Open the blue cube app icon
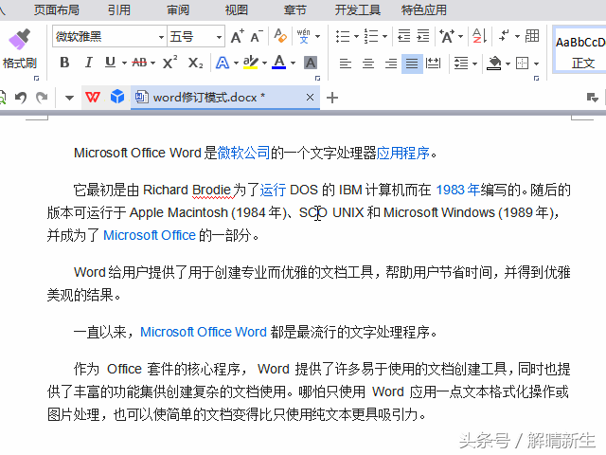Screen dimensions: 606x455 117,97
